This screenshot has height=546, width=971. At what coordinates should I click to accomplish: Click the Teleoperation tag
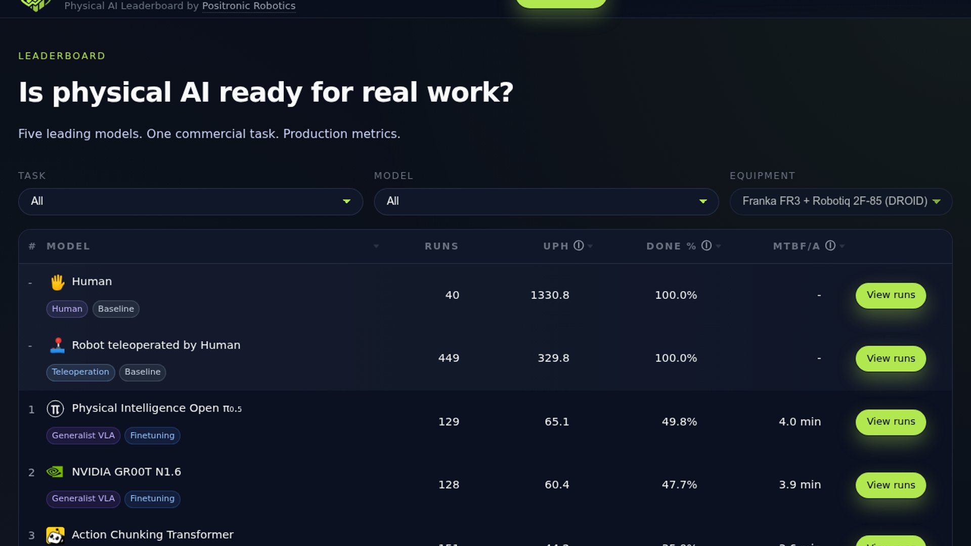pyautogui.click(x=80, y=372)
